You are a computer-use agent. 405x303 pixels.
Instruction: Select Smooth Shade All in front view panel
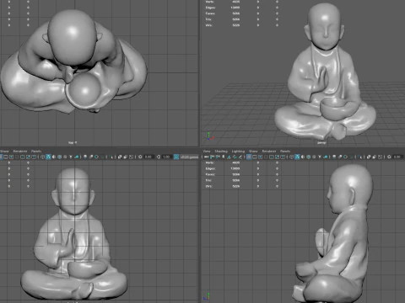[48, 157]
